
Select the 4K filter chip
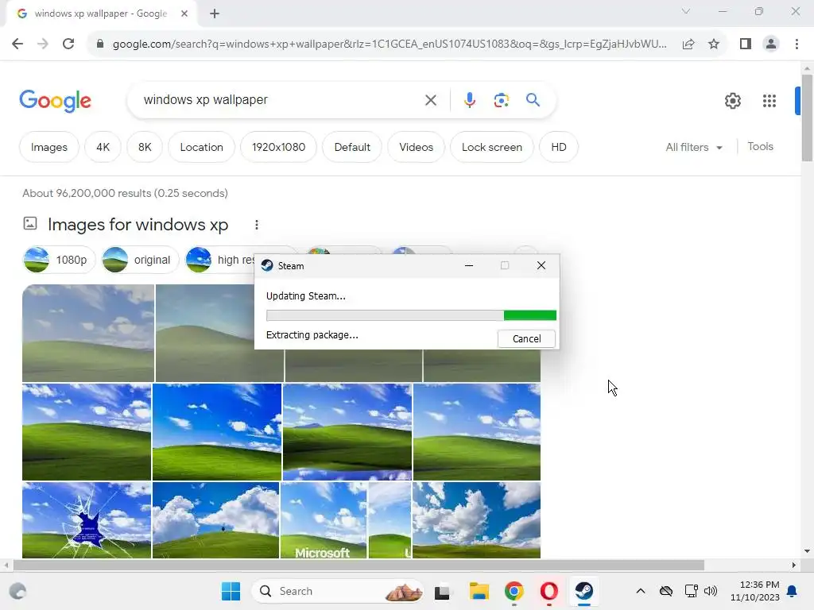(x=103, y=147)
